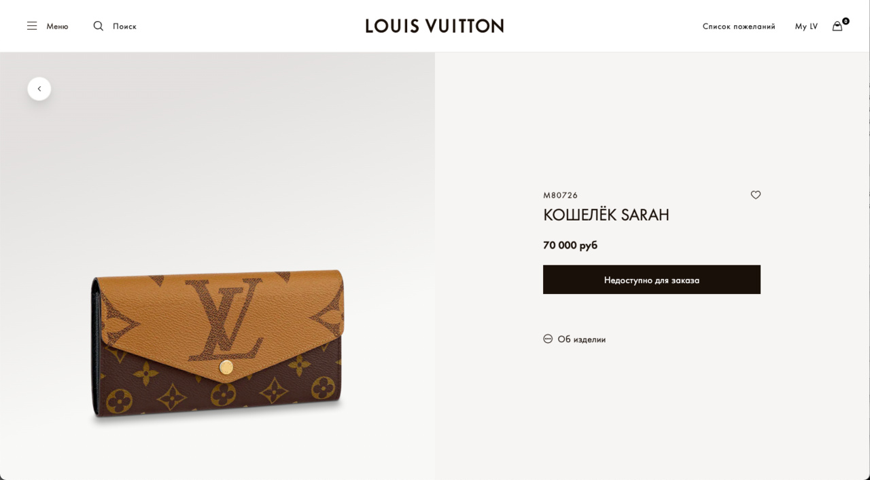
Task: Select the product code M80726
Action: pos(561,196)
